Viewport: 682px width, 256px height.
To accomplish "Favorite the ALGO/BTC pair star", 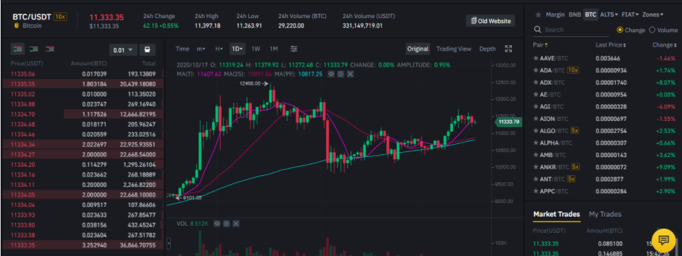I will tap(535, 131).
